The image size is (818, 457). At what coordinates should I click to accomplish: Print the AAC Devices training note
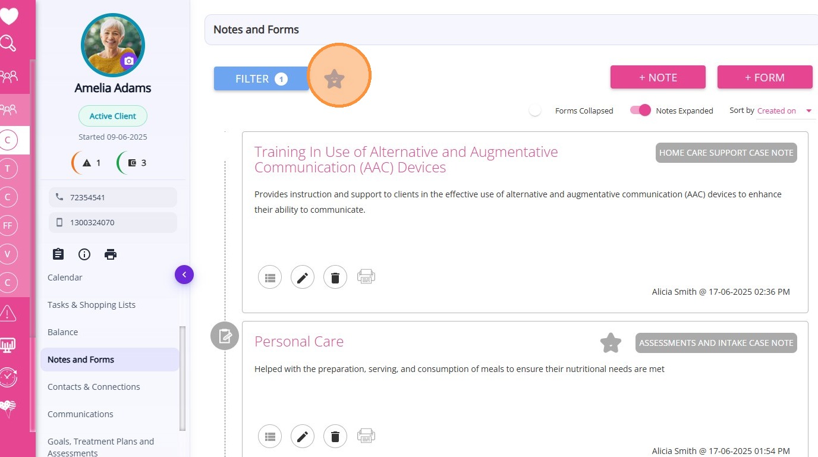(x=366, y=276)
